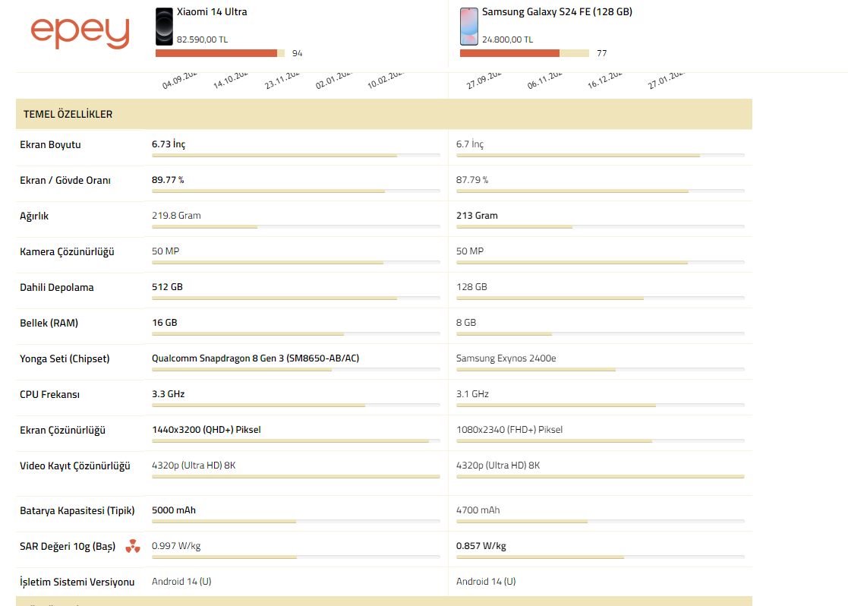Select Samsung battery value 4700 mAh
848x606 pixels.
pyautogui.click(x=478, y=510)
